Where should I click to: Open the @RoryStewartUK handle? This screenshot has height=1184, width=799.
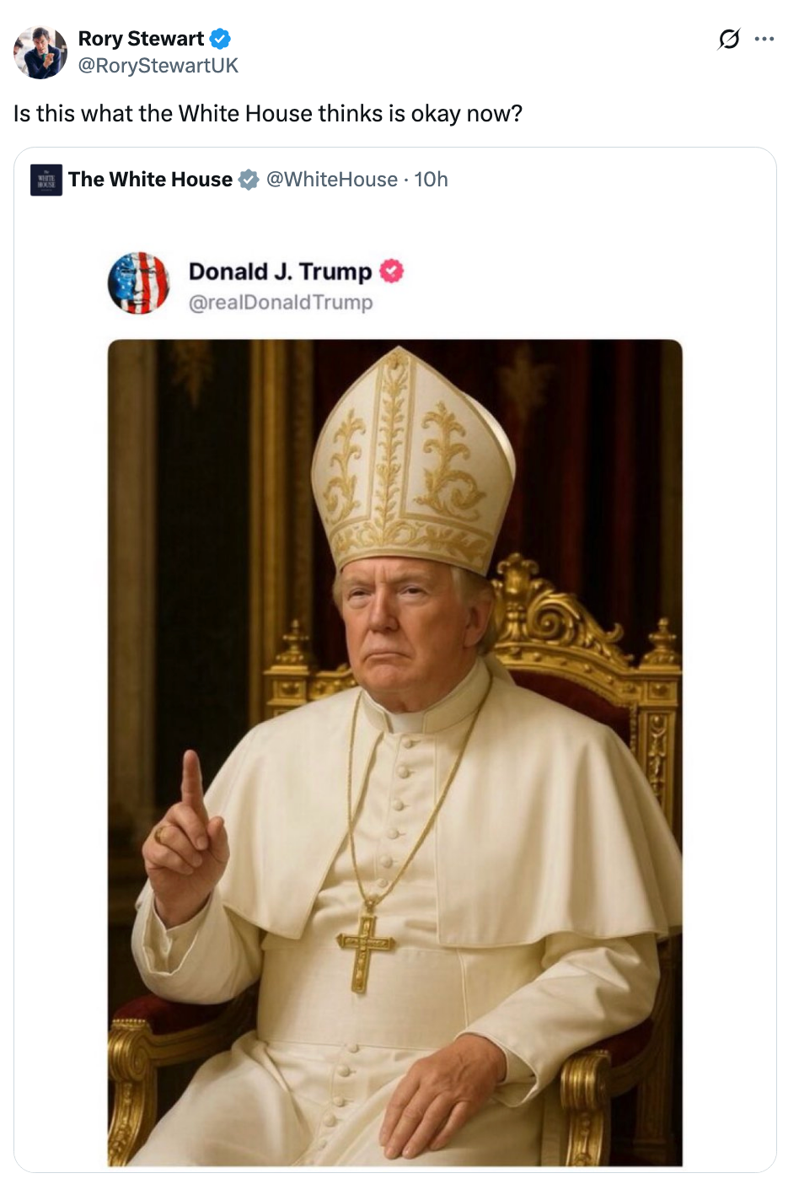(x=158, y=66)
